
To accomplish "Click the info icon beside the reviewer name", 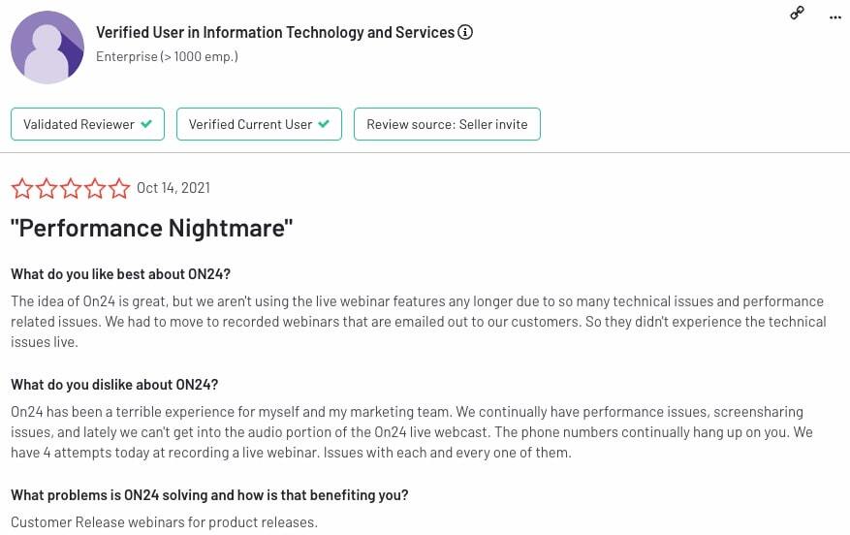I will (465, 33).
